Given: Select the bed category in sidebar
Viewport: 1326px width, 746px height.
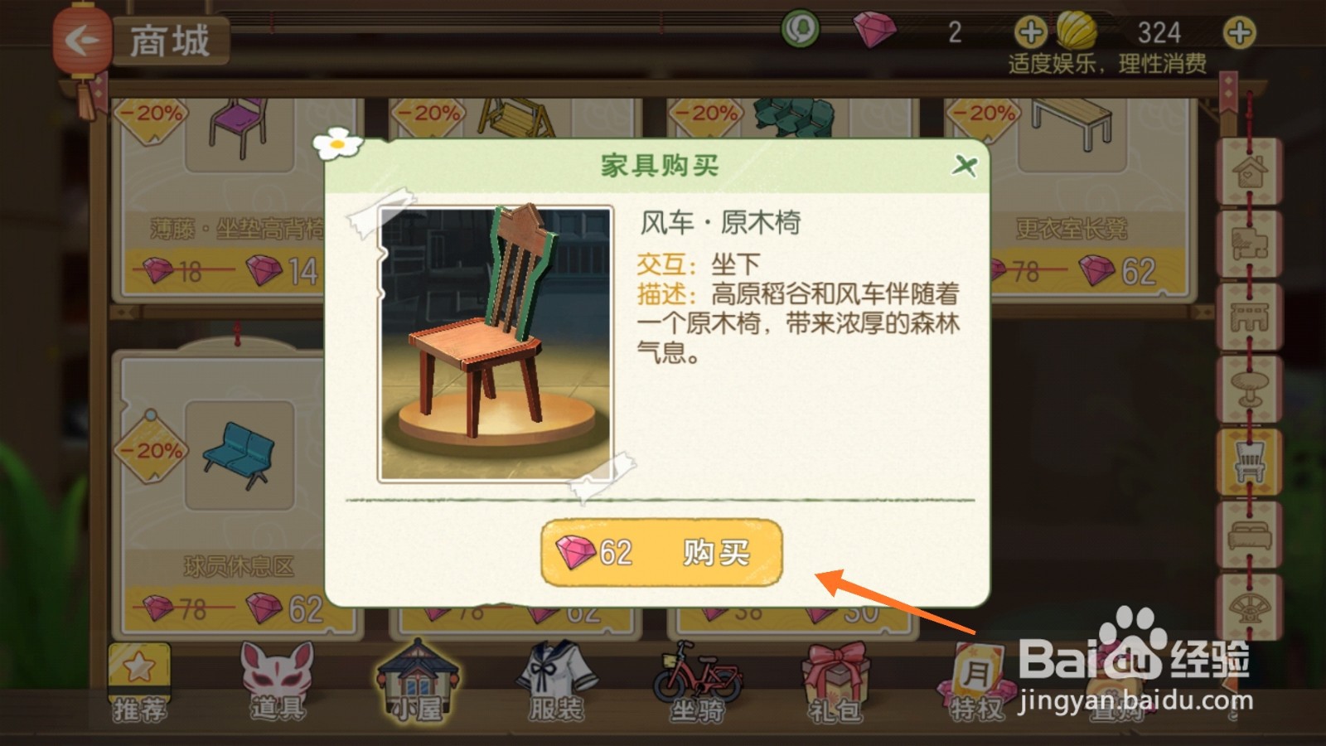Looking at the screenshot, I should pos(1250,535).
